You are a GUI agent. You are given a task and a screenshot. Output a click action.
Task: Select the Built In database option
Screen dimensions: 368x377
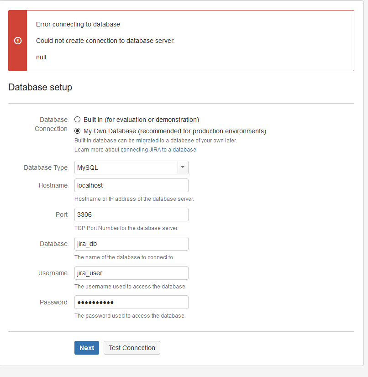tap(78, 120)
